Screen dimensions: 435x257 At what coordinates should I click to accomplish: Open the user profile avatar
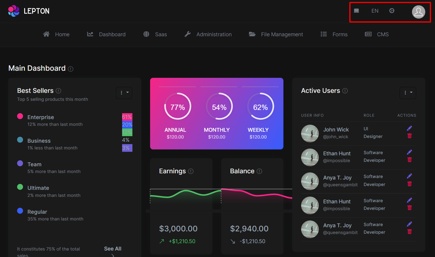pos(418,12)
